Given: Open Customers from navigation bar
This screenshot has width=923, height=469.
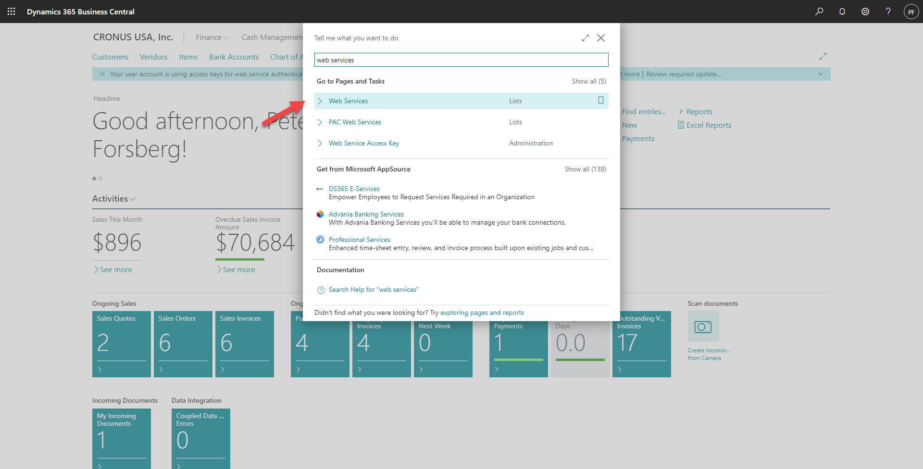Looking at the screenshot, I should (110, 57).
